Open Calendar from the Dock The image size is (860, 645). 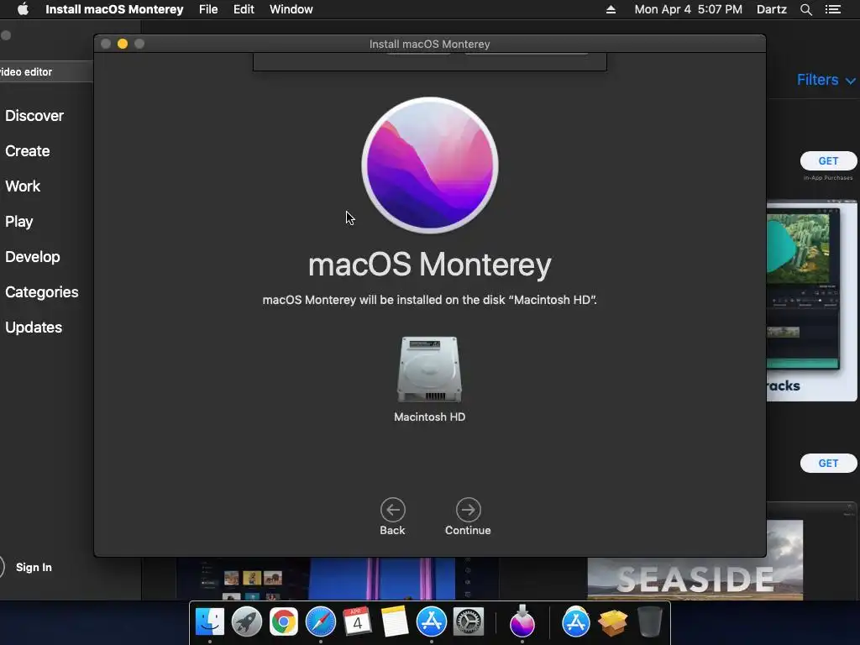357,621
